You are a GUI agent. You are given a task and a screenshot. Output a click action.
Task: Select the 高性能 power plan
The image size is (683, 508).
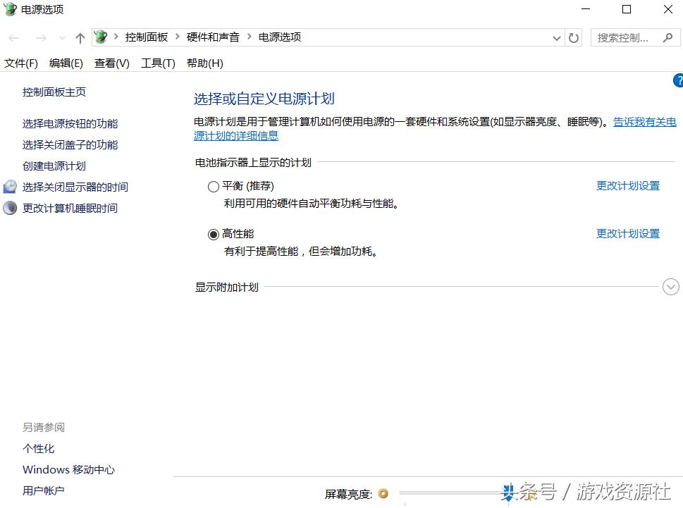[x=212, y=234]
